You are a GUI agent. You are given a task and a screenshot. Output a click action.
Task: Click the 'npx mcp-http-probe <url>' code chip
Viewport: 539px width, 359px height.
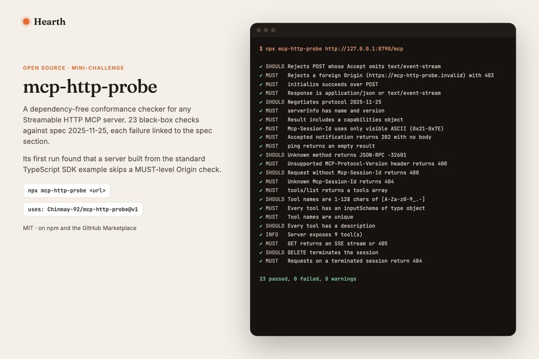(x=67, y=191)
